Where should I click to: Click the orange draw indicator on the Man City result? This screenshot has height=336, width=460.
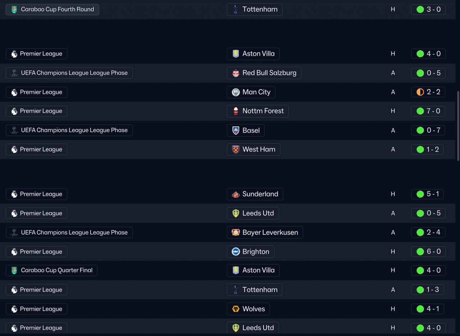click(x=420, y=92)
